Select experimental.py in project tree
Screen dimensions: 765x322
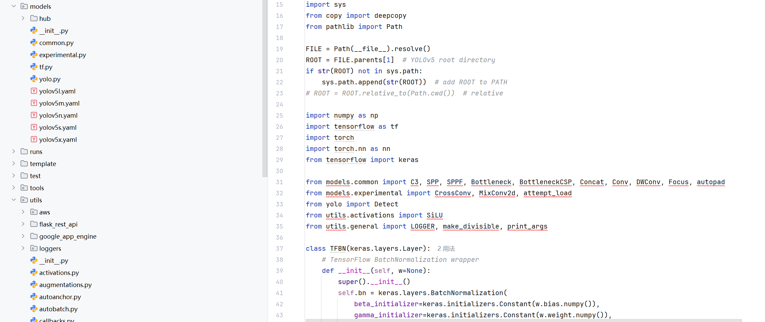(x=62, y=55)
